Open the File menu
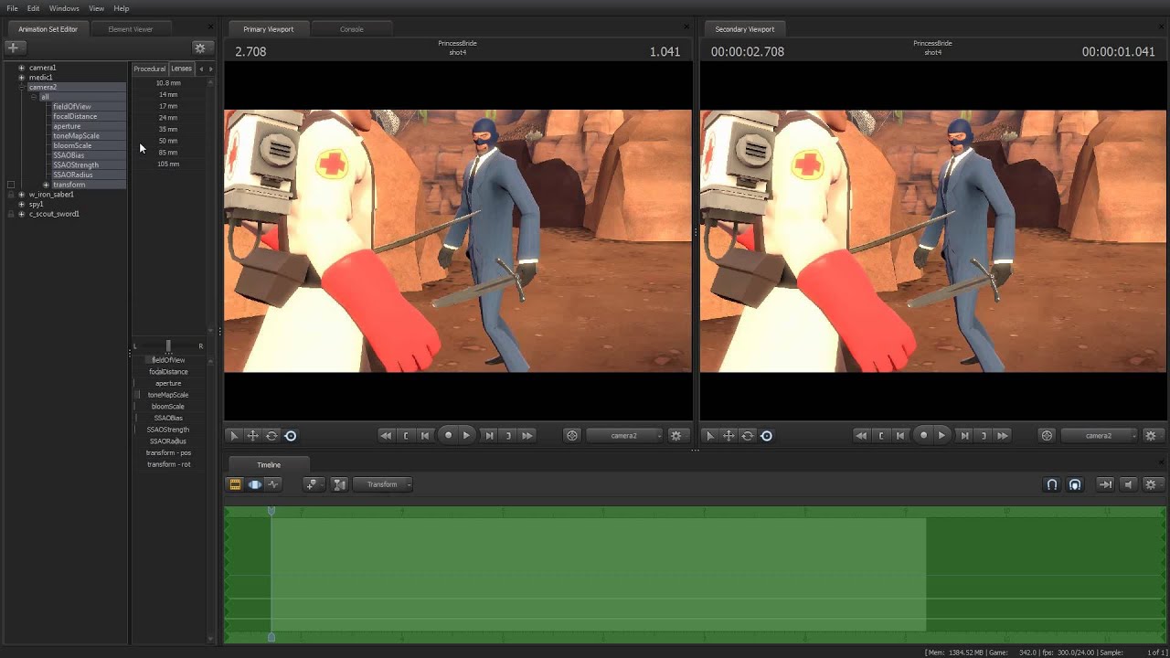1170x658 pixels. [x=13, y=8]
